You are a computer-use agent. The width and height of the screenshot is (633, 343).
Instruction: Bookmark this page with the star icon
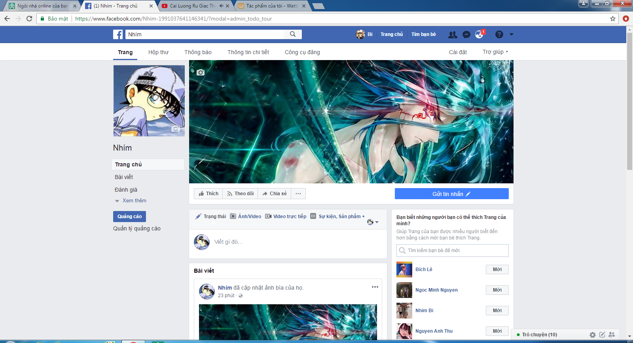coord(613,19)
